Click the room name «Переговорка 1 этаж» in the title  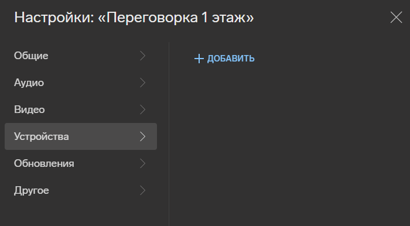[x=176, y=18]
